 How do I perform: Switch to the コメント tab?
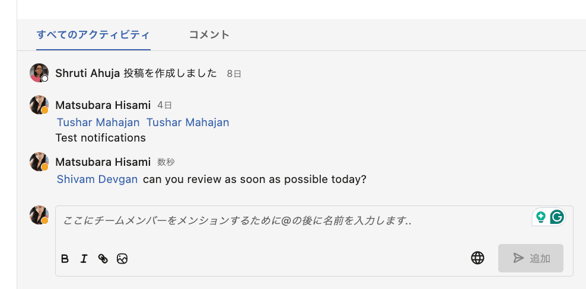coord(209,34)
